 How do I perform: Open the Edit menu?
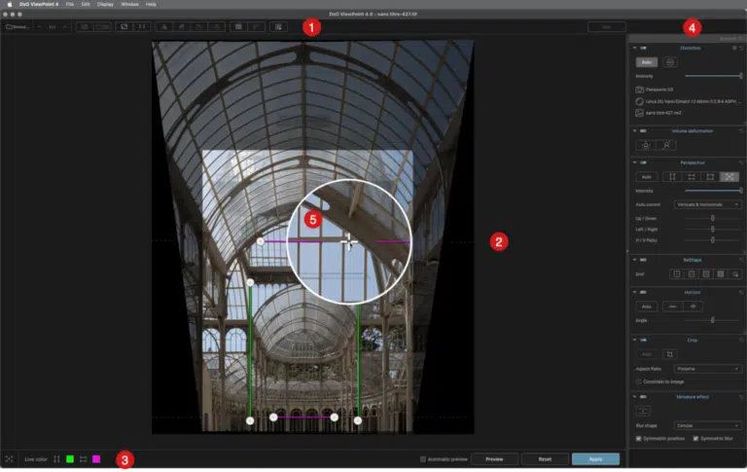pyautogui.click(x=86, y=4)
